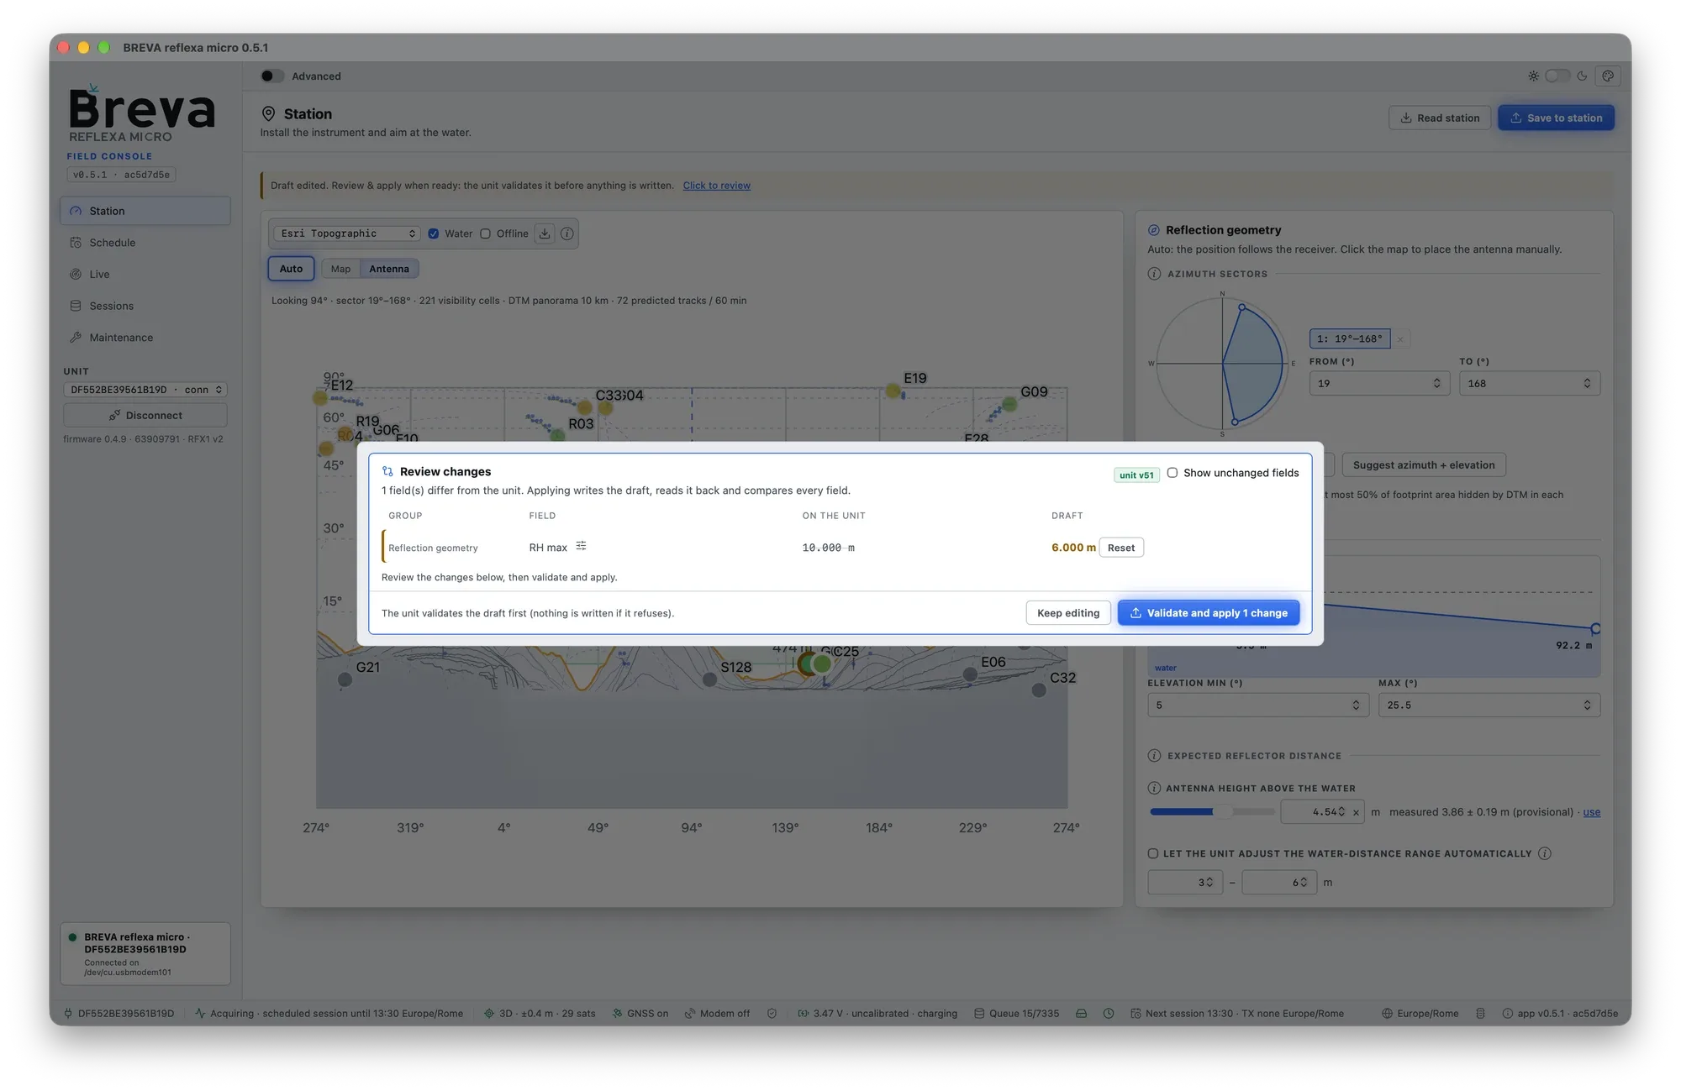Image resolution: width=1681 pixels, height=1091 pixels.
Task: Click the range minimum 3 stepper
Action: [1185, 883]
